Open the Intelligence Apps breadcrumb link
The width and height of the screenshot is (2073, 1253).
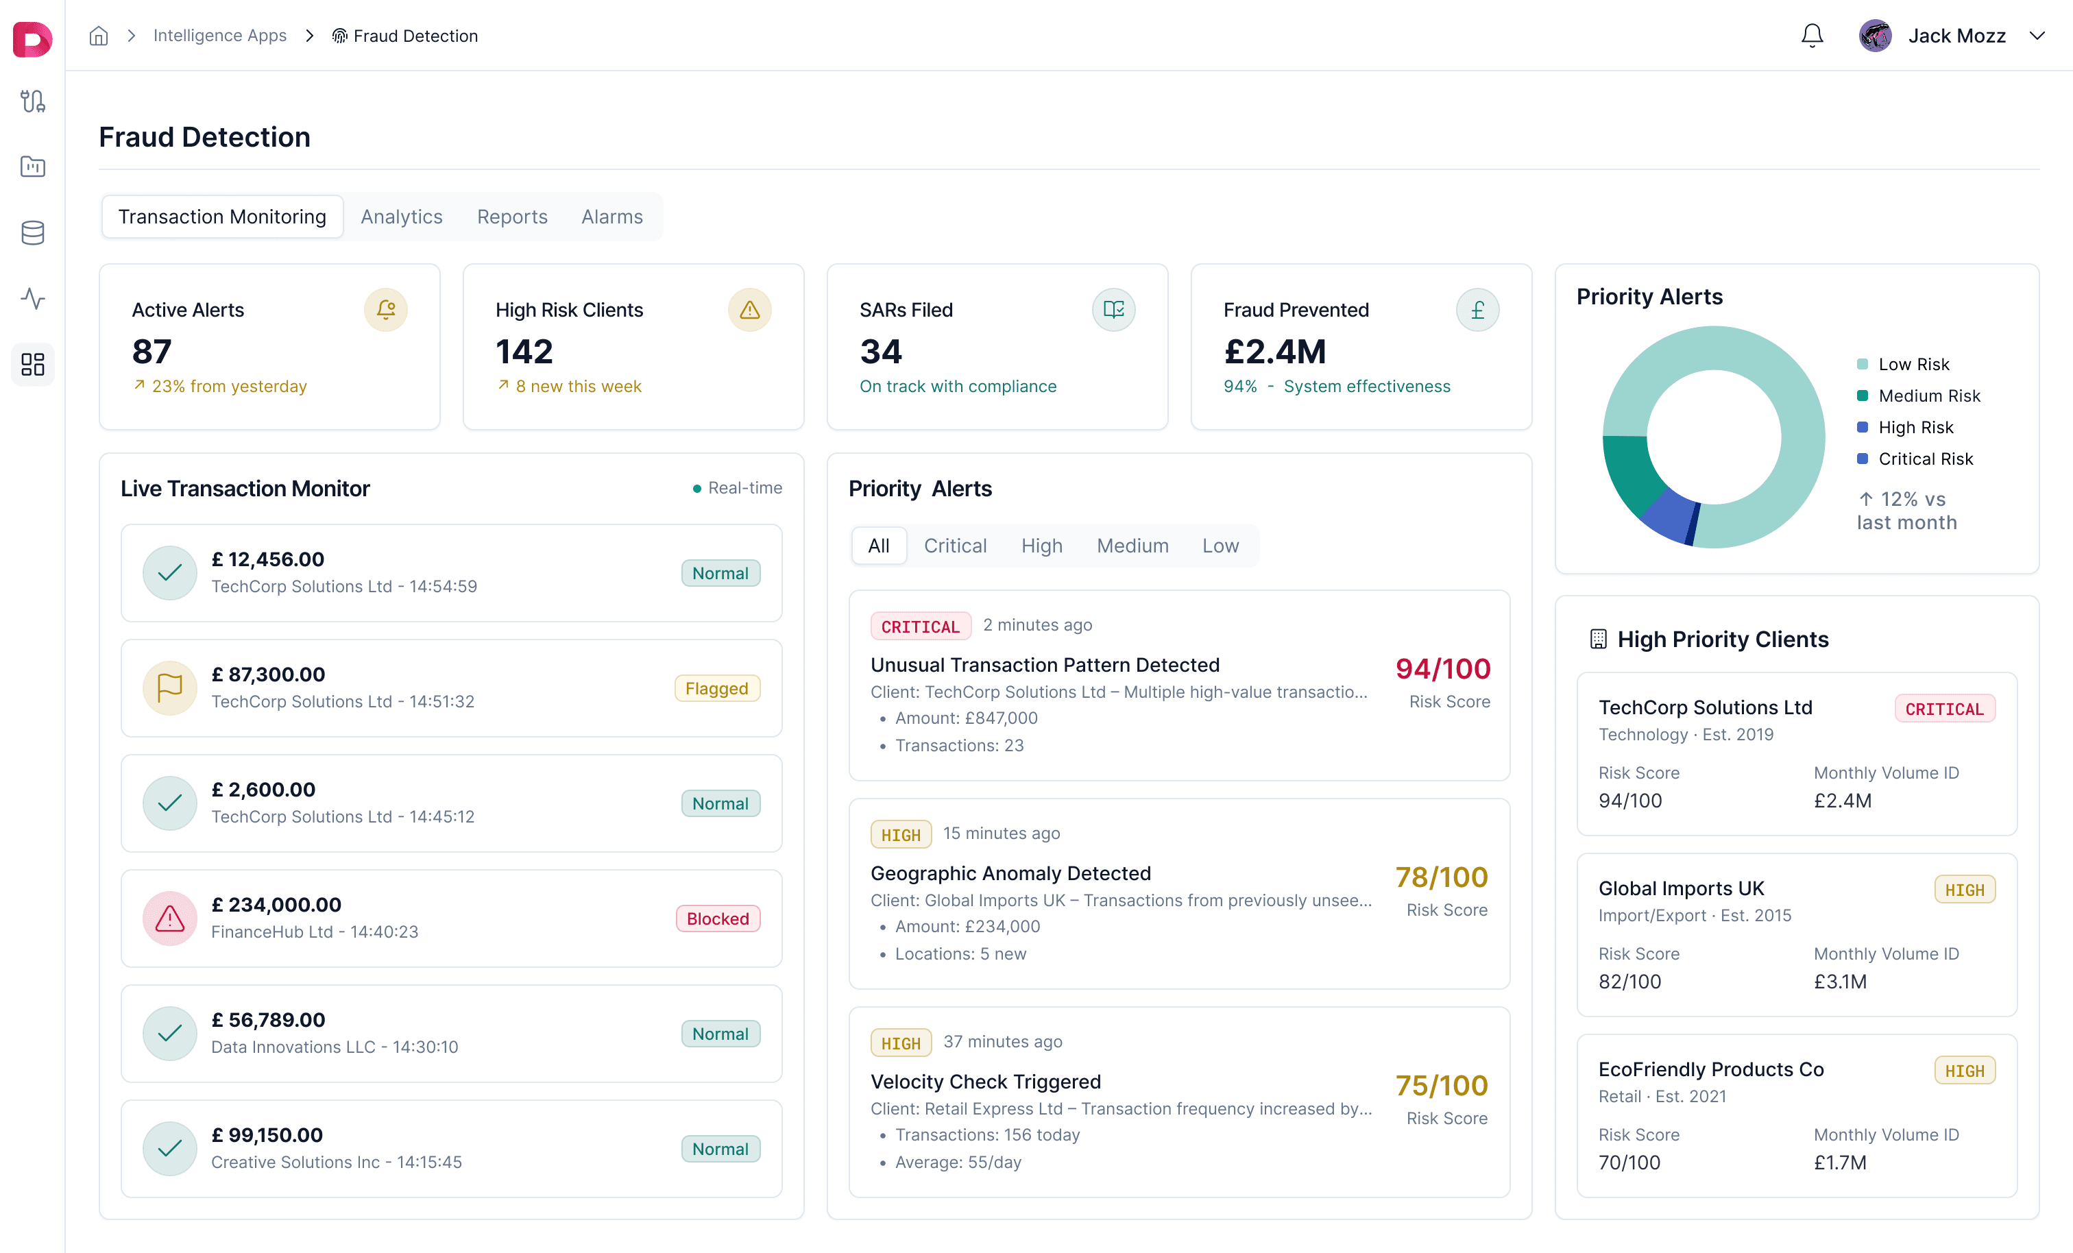219,36
